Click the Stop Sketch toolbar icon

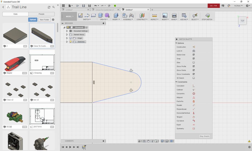pyautogui.click(x=207, y=16)
